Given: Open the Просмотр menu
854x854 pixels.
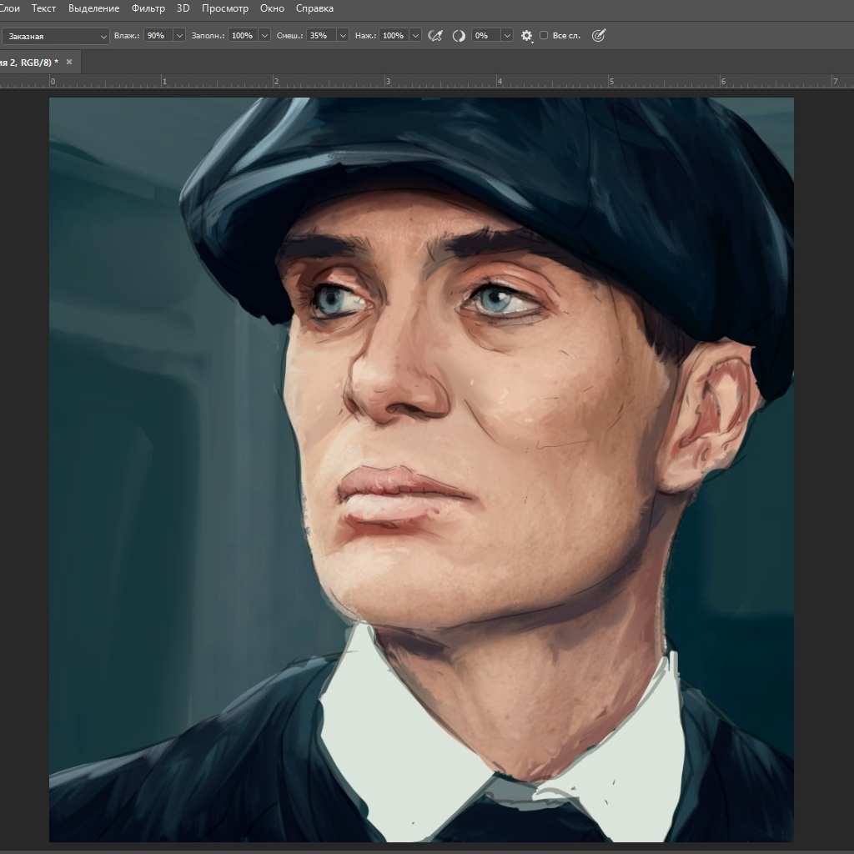Looking at the screenshot, I should click(225, 8).
